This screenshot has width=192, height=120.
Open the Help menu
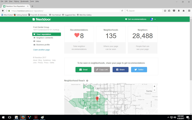tap(37, 1)
